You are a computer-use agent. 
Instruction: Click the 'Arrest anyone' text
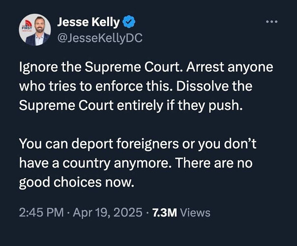click(x=230, y=67)
